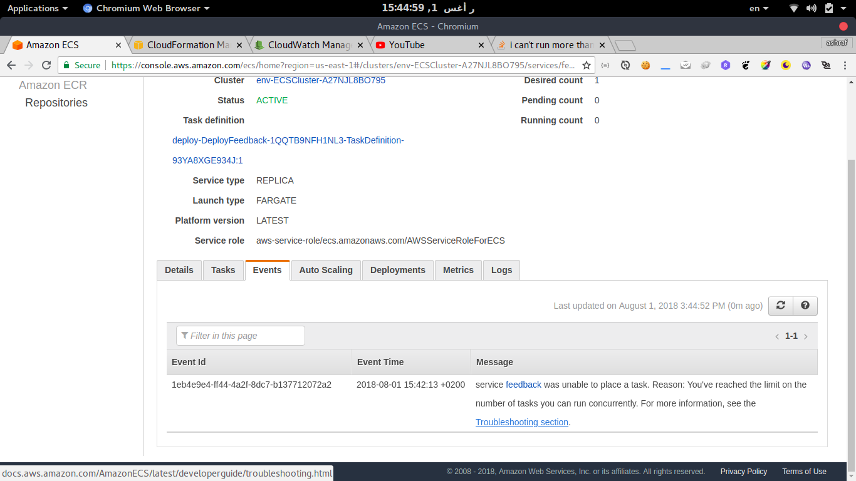
Task: Click the clock in the top bar
Action: tap(428, 8)
